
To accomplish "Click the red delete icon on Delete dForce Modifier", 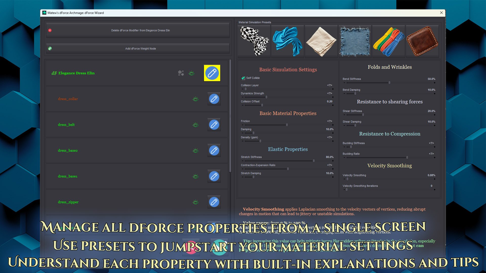I will click(50, 30).
